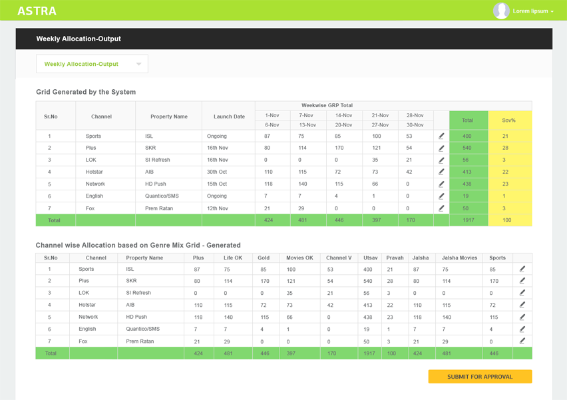Click the ASTRA logo
The image size is (567, 400).
coord(37,11)
